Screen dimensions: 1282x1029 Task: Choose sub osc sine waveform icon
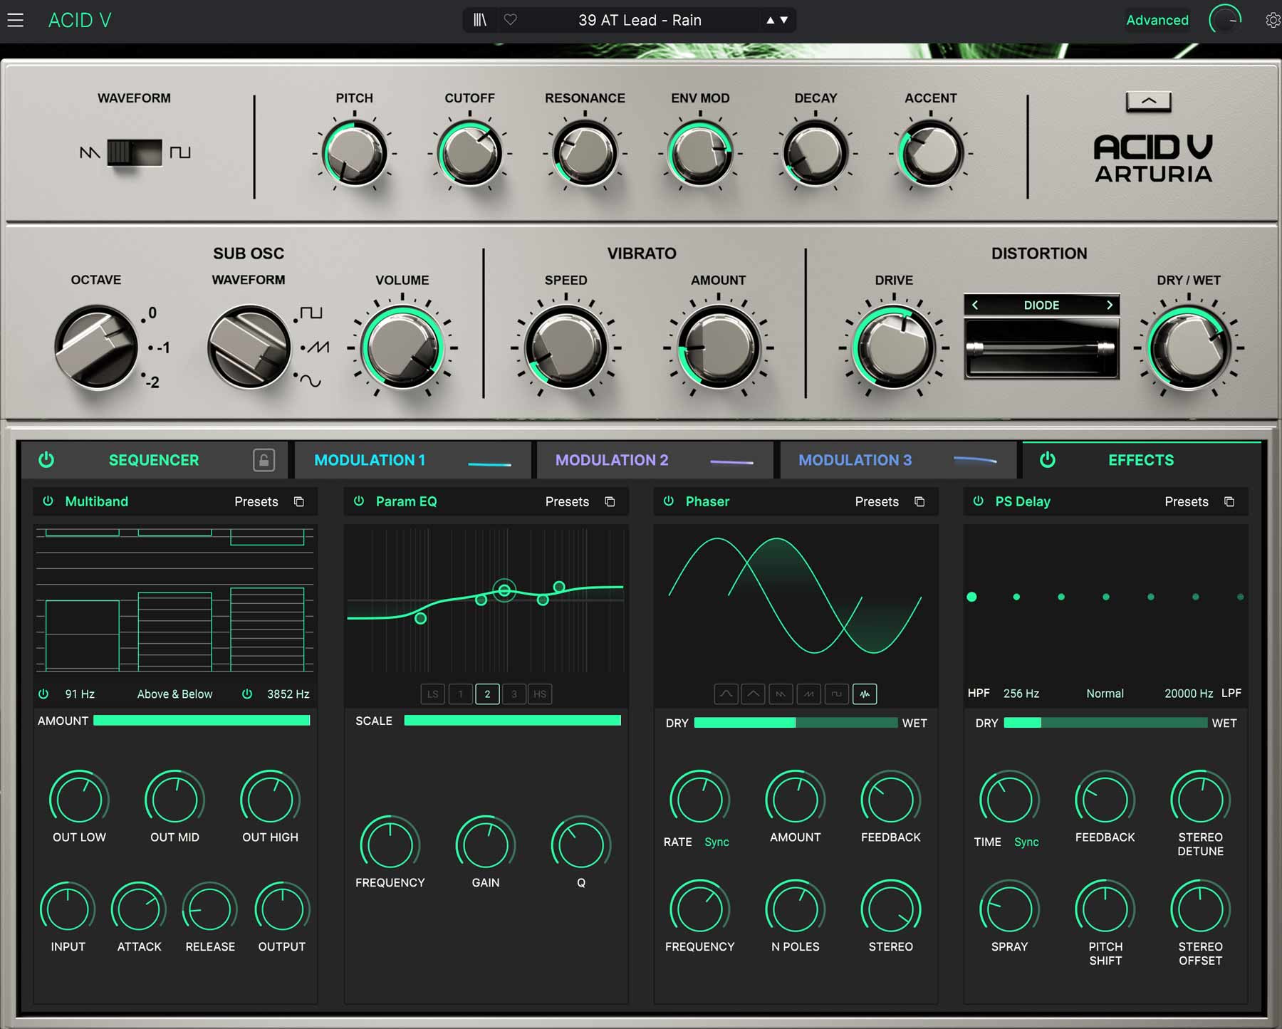[x=310, y=380]
